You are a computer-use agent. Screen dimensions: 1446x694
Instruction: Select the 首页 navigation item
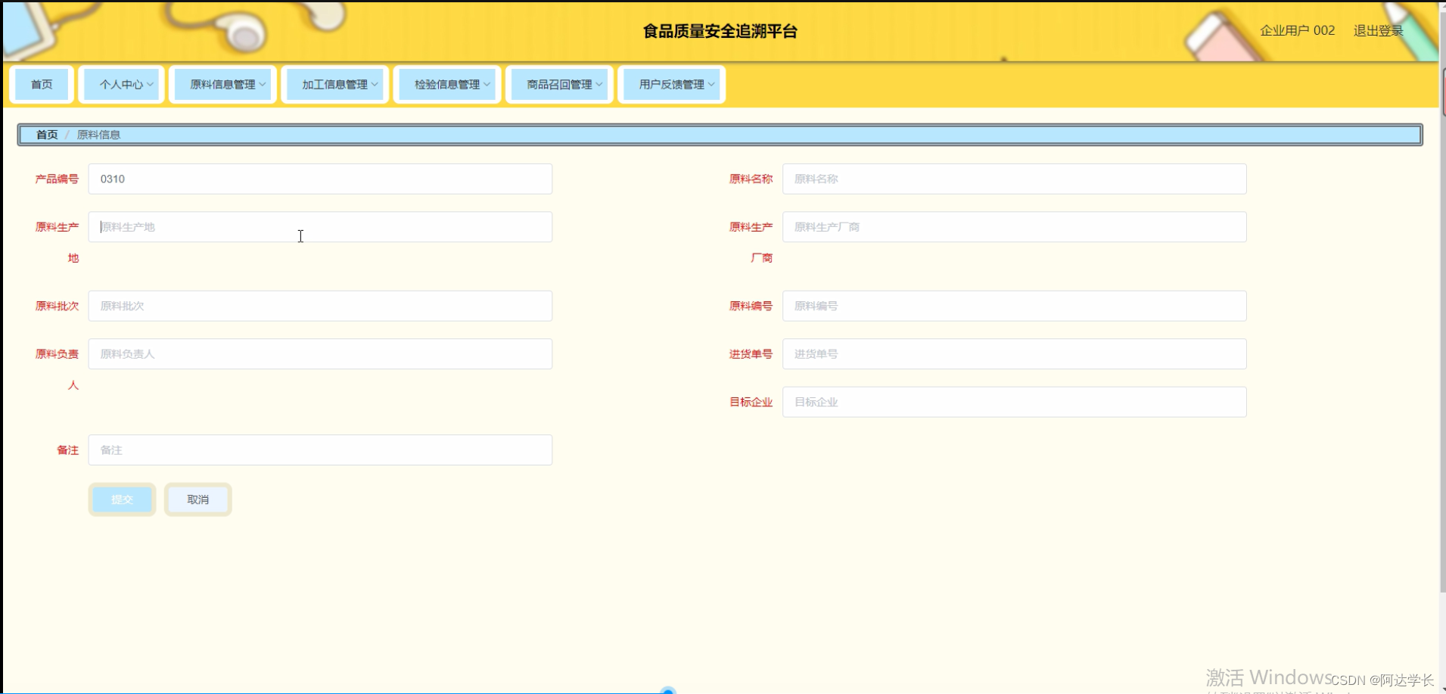coord(42,84)
